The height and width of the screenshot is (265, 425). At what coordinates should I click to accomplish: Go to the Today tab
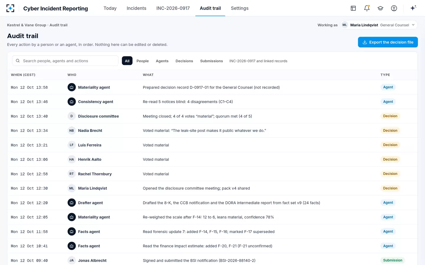[x=110, y=8]
